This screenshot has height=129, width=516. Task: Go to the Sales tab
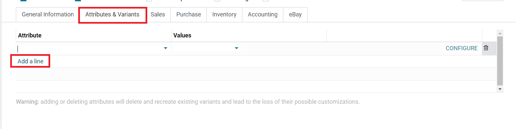pos(158,14)
